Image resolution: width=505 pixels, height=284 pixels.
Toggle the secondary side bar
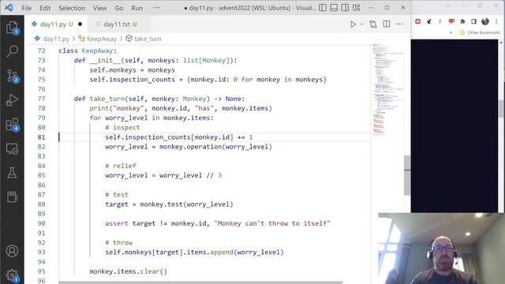tap(345, 8)
